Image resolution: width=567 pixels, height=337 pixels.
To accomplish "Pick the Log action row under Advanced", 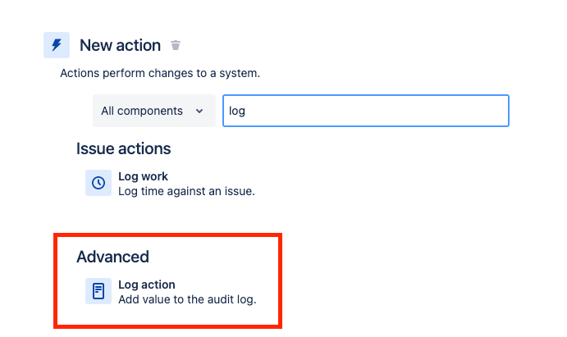I will [x=171, y=291].
